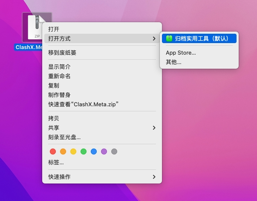Click 制作替身 to make an alias
Screen dimensions: 257x201
pyautogui.click(x=59, y=95)
